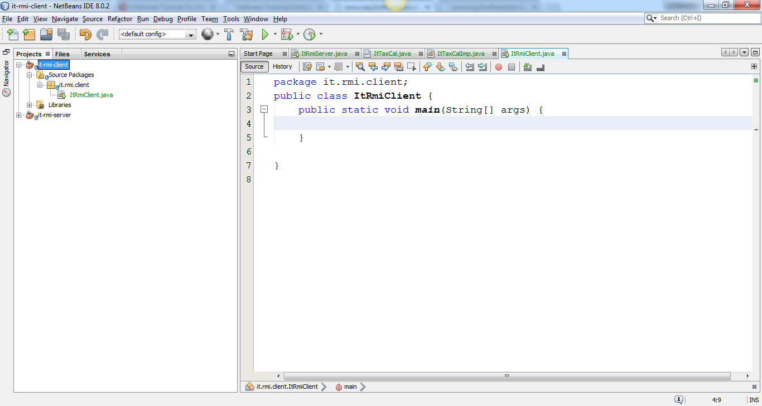This screenshot has height=406, width=762.
Task: Switch to ItTaxCal.java tab
Action: (x=392, y=54)
